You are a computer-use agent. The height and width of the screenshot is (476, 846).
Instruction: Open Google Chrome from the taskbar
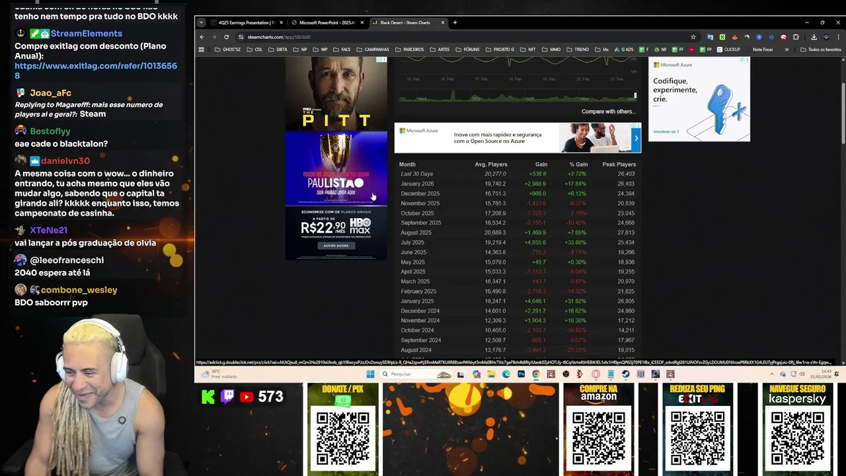tap(535, 374)
